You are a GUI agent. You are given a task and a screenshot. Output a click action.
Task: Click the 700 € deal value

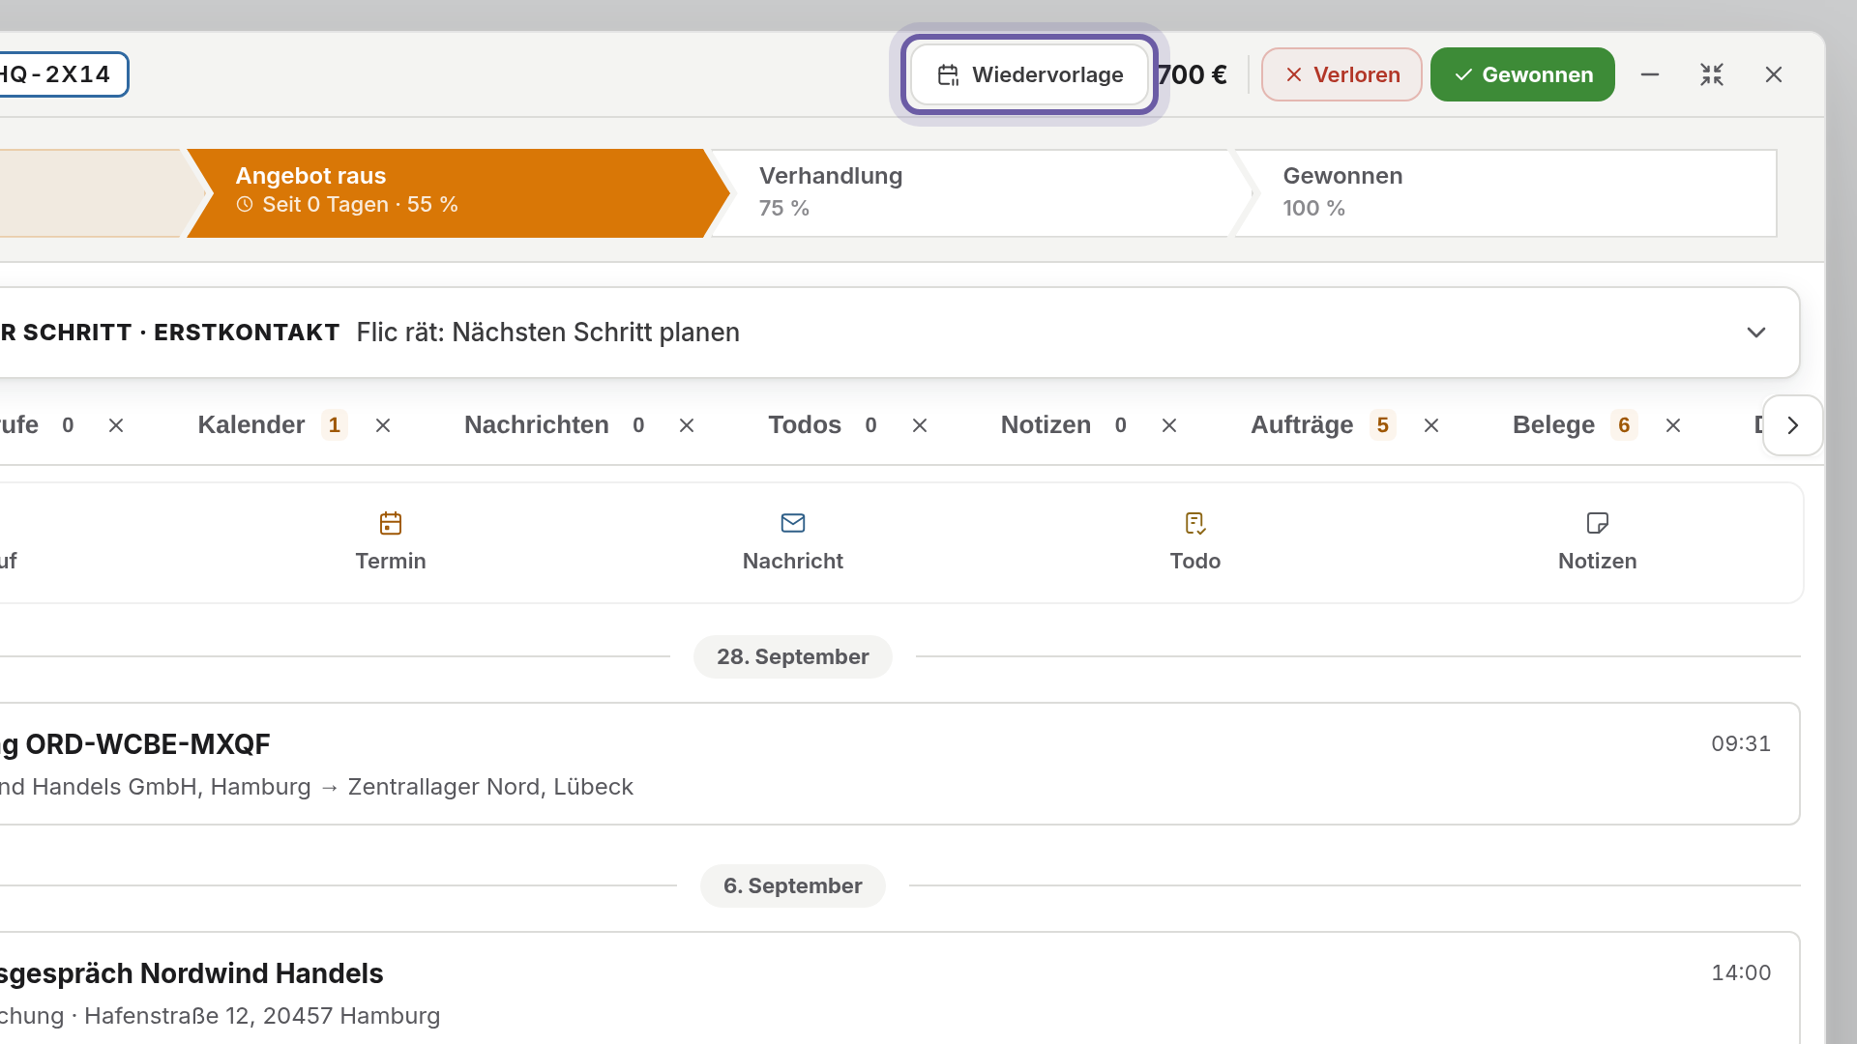click(1192, 74)
